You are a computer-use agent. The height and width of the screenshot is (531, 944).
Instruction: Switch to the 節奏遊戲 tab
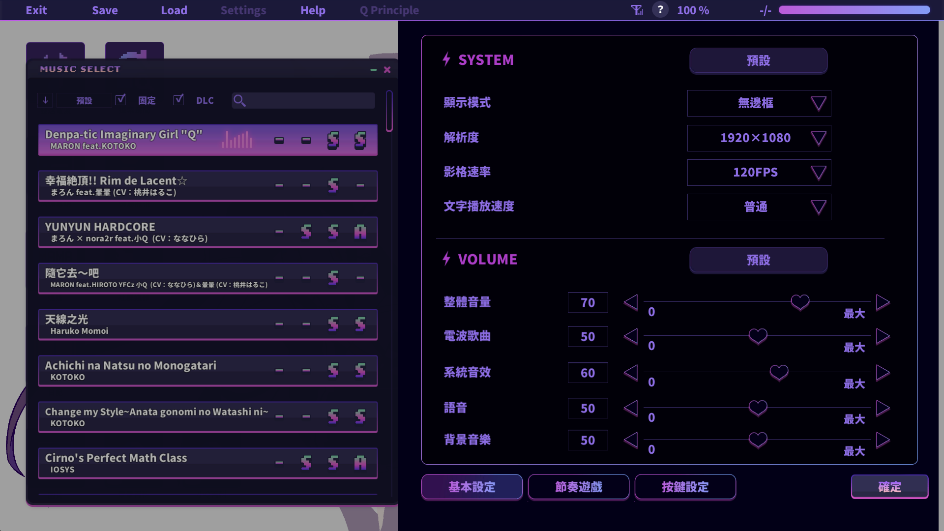click(578, 487)
